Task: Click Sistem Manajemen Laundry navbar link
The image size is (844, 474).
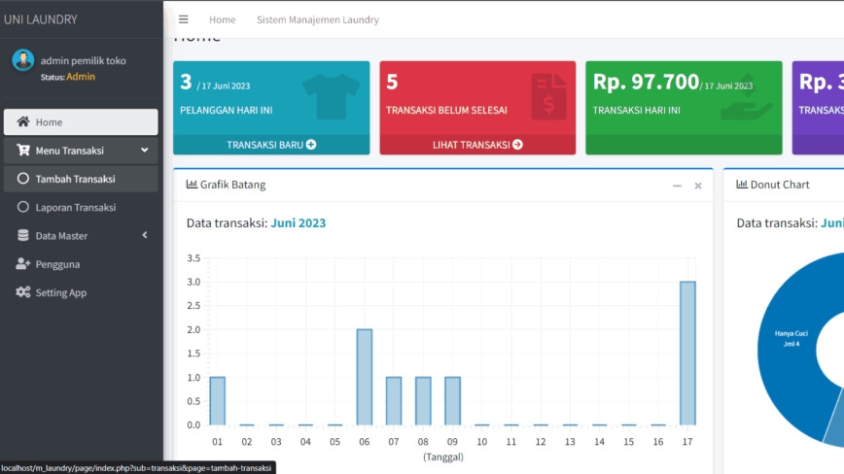Action: [318, 19]
